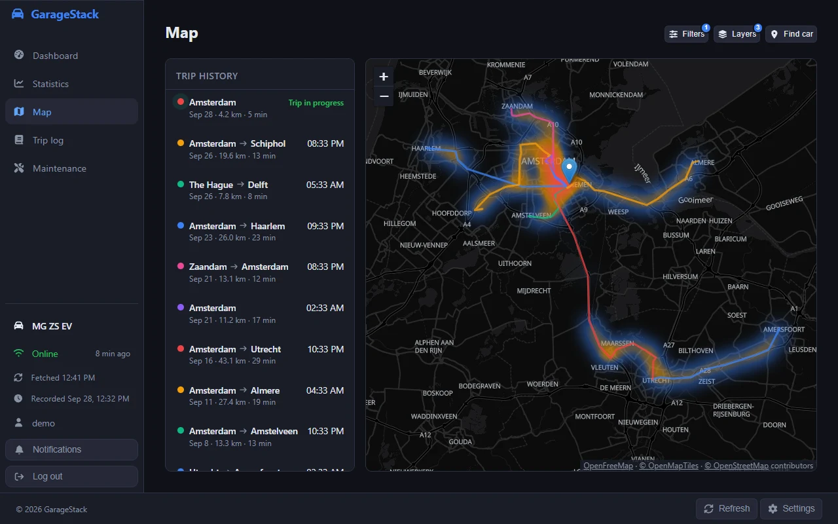838x524 pixels.
Task: Select the Zaandam to Amsterdam trip
Action: pyautogui.click(x=260, y=272)
